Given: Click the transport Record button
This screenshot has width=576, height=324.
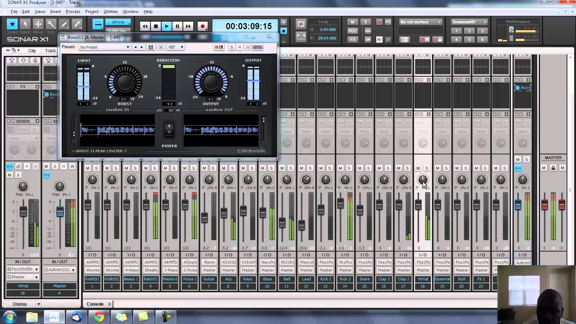Looking at the screenshot, I should click(202, 26).
